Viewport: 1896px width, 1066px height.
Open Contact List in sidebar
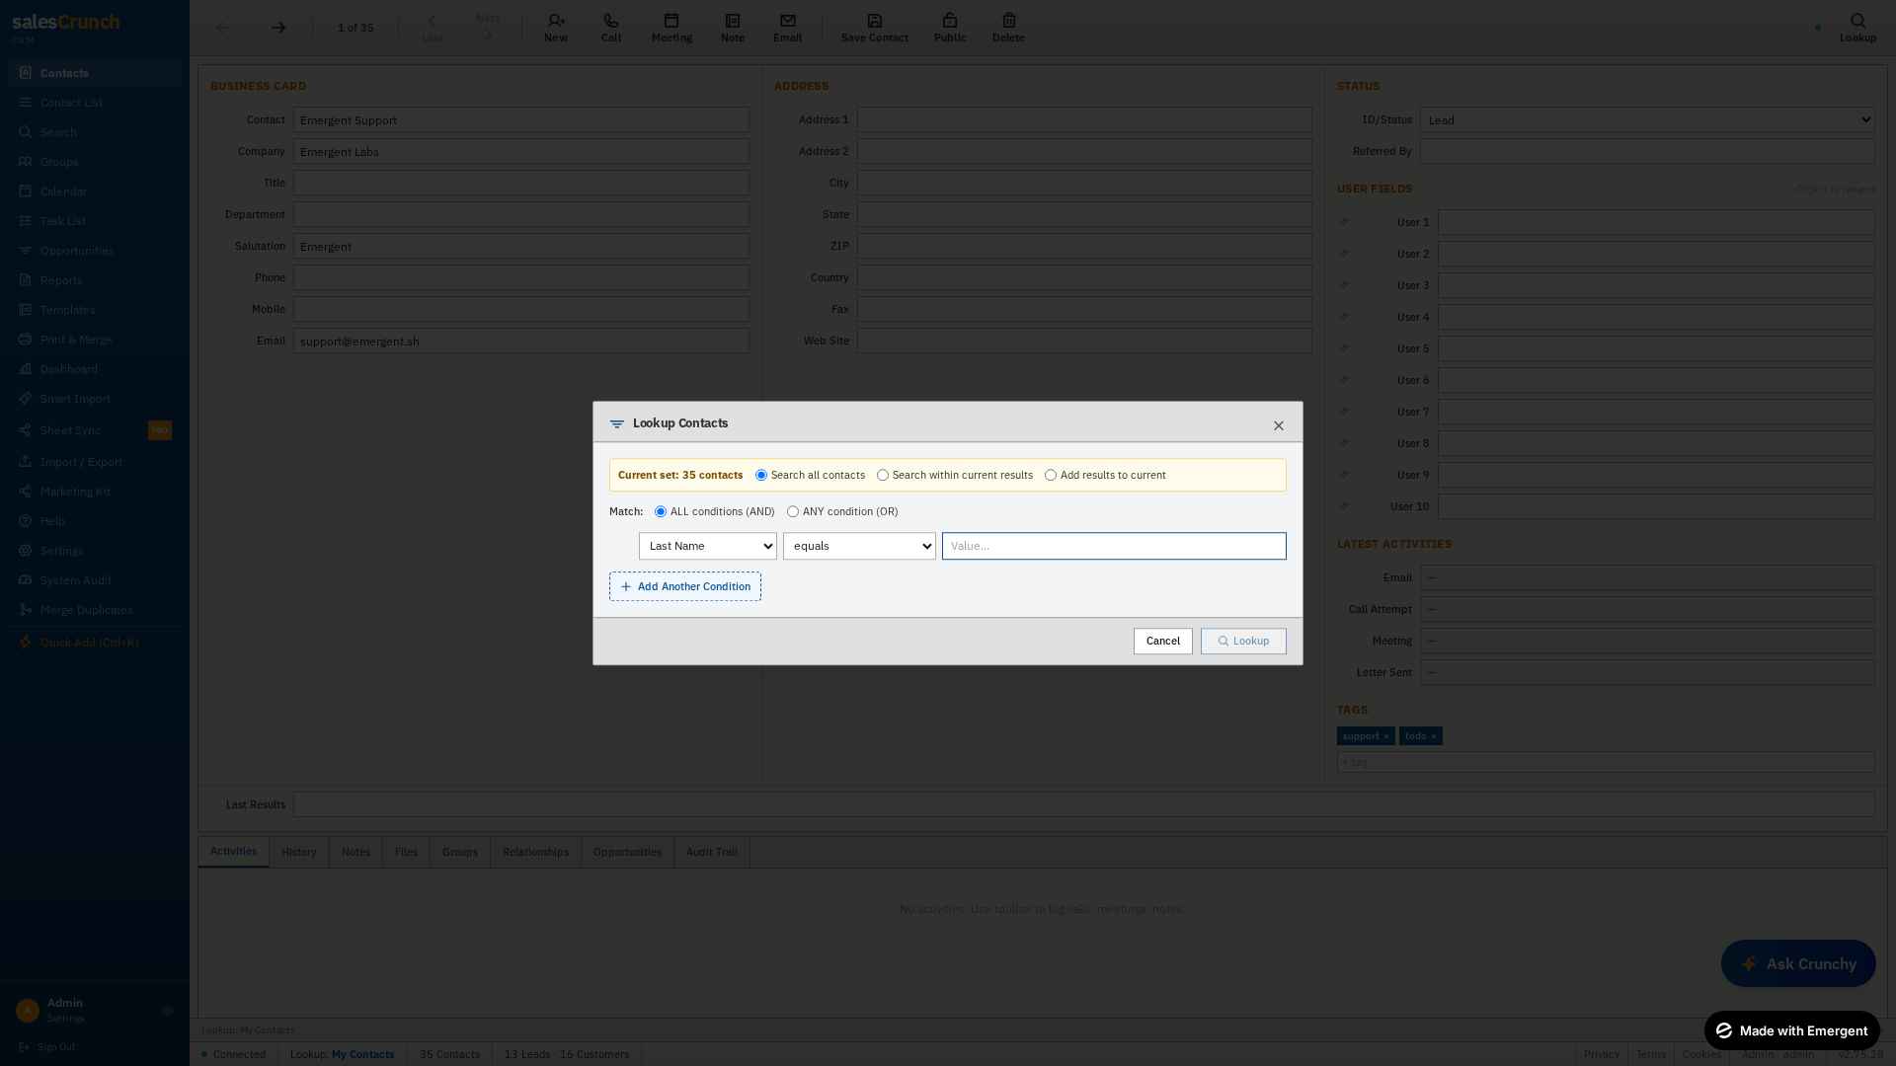point(95,103)
